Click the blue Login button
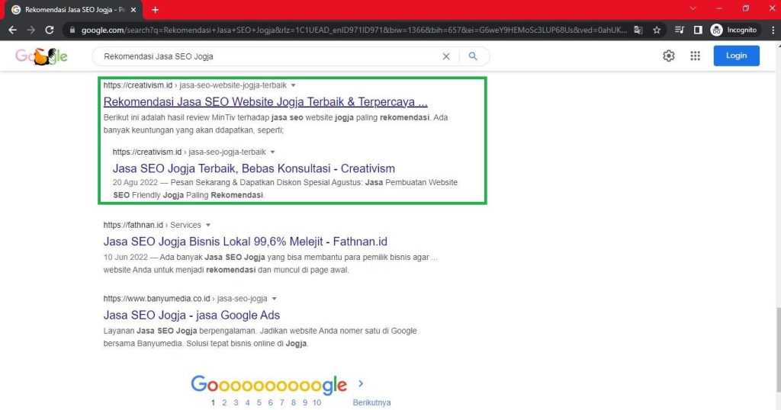Viewport: 781px width, 410px height. point(736,56)
